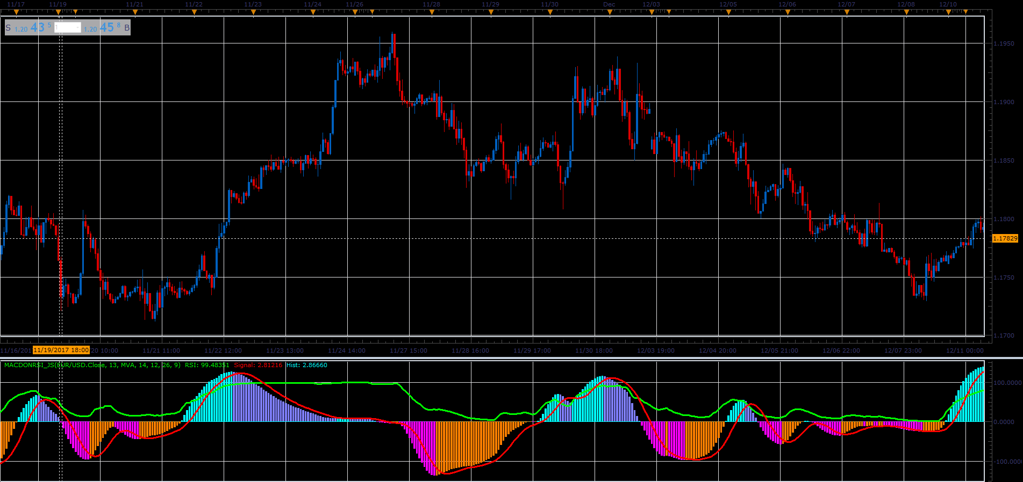This screenshot has width=1023, height=482.
Task: Select the orange marker under 11/23 date
Action: 253,12
